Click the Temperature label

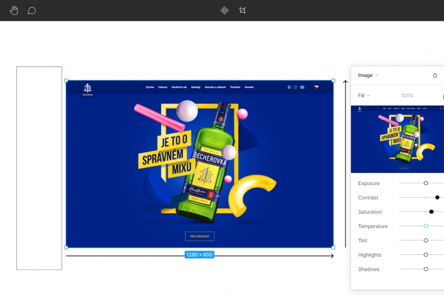pyautogui.click(x=373, y=226)
